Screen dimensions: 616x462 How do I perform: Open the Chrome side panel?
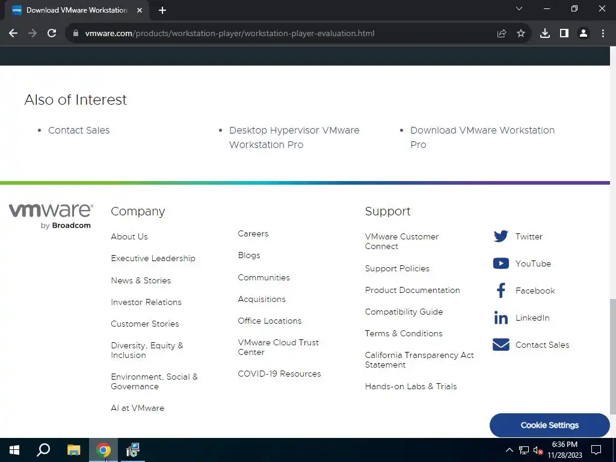[x=564, y=34]
